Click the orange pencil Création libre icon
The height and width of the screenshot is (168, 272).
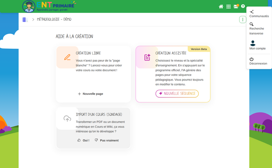67,57
